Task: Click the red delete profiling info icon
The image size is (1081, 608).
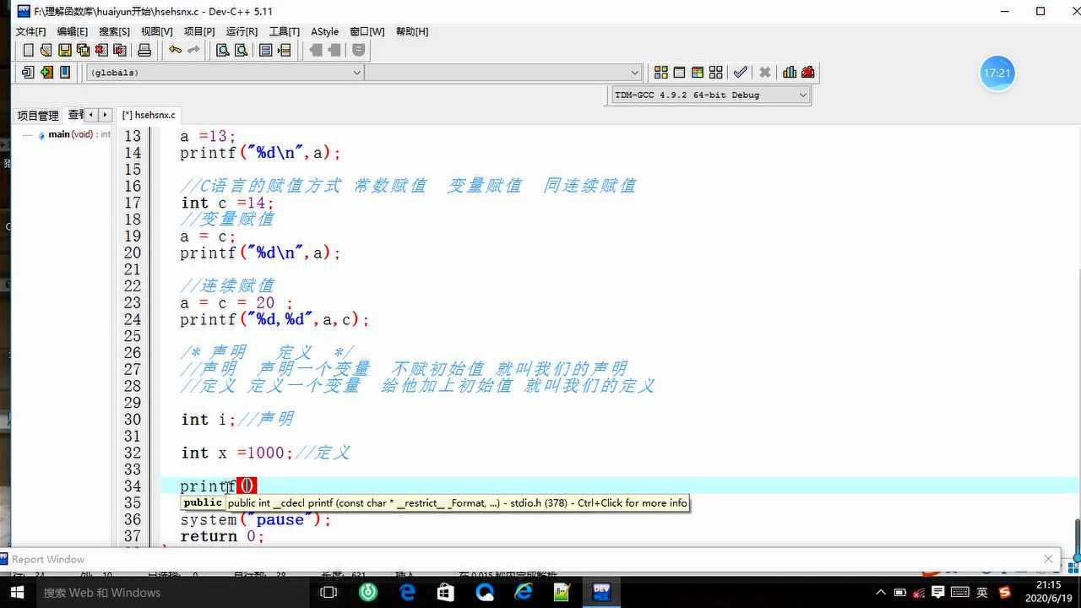Action: 808,73
